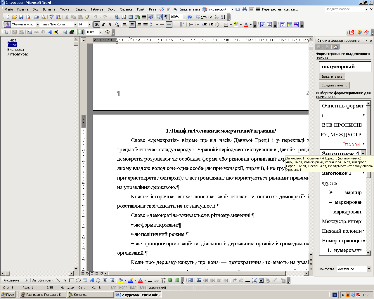Viewport: 374px width, 299px height.
Task: Click the 'Создать стиль...' button
Action: (x=334, y=85)
